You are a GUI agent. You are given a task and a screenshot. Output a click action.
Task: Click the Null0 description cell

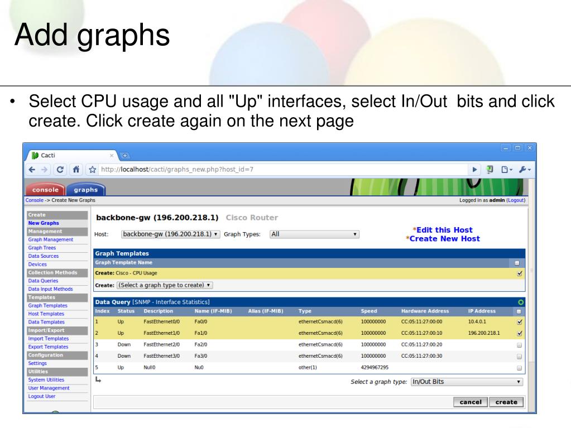pos(149,368)
